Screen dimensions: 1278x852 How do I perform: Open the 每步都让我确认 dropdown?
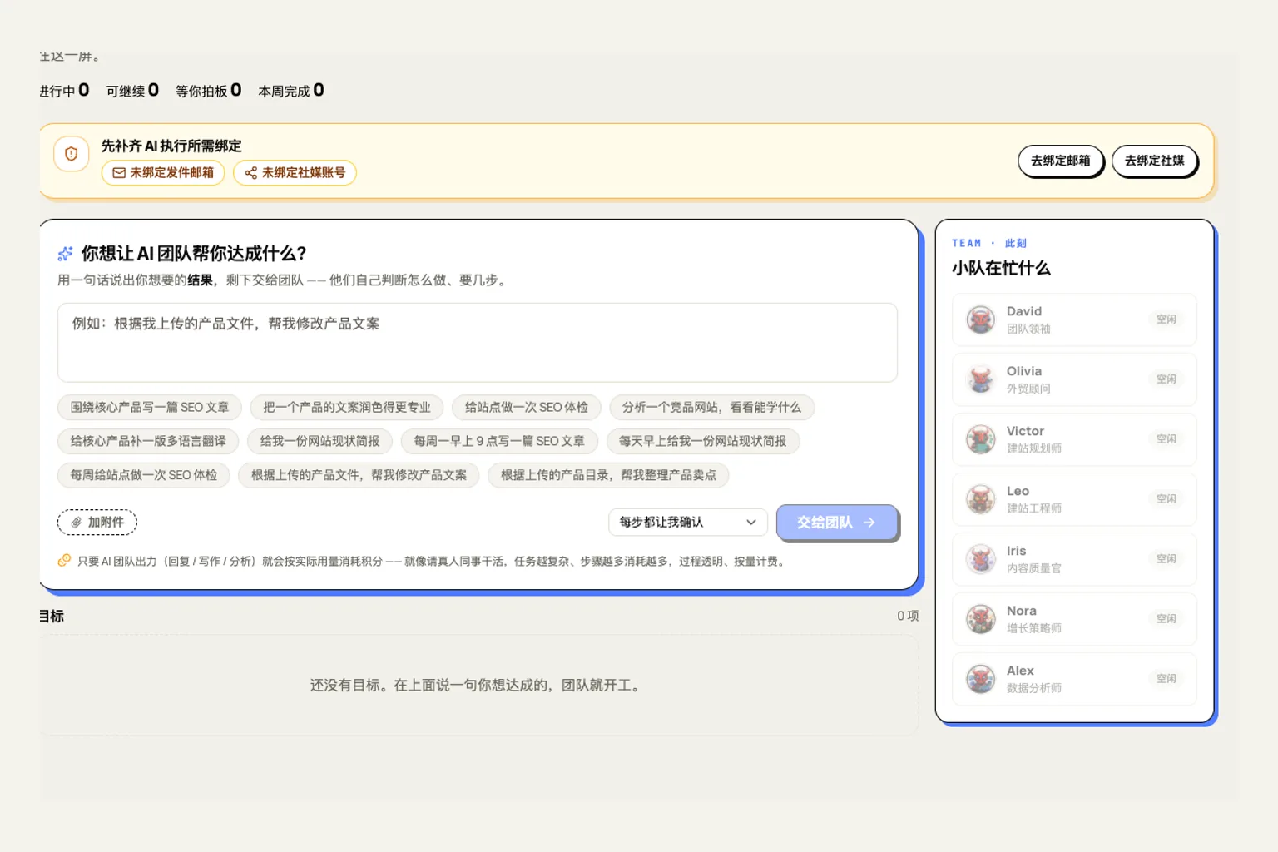click(x=687, y=523)
